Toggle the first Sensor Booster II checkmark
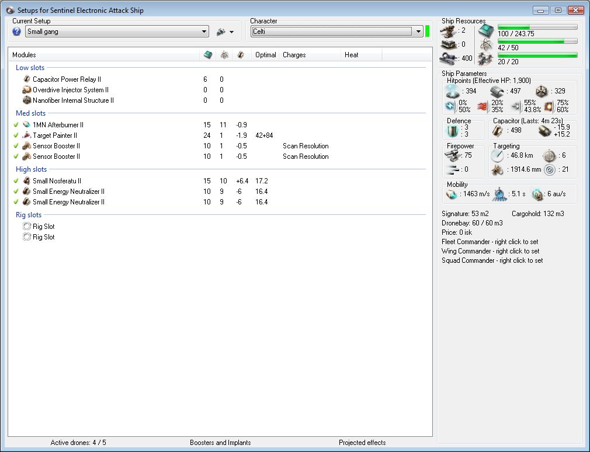Screen dimensions: 590x452 [x=16, y=146]
